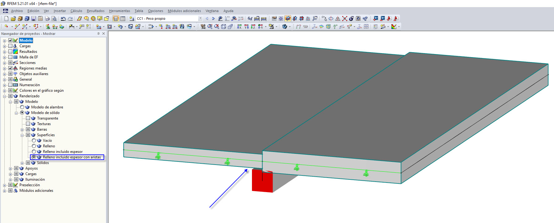This screenshot has width=554, height=223.
Task: Save the model with the floppy disk icon
Action: click(33, 19)
